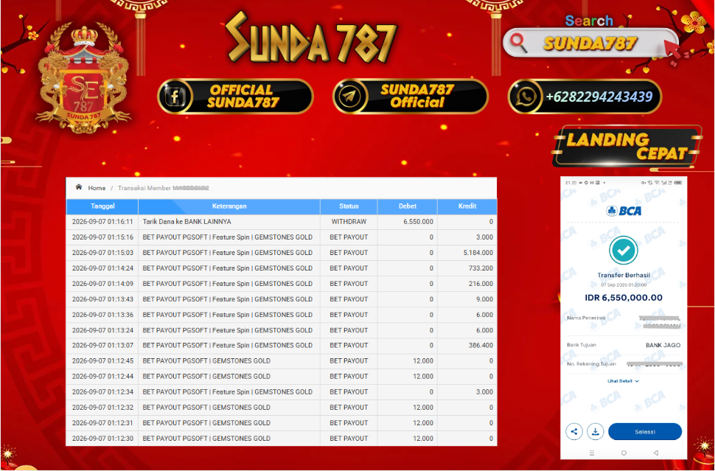Click the No. Rekening Tujuan label

(591, 364)
